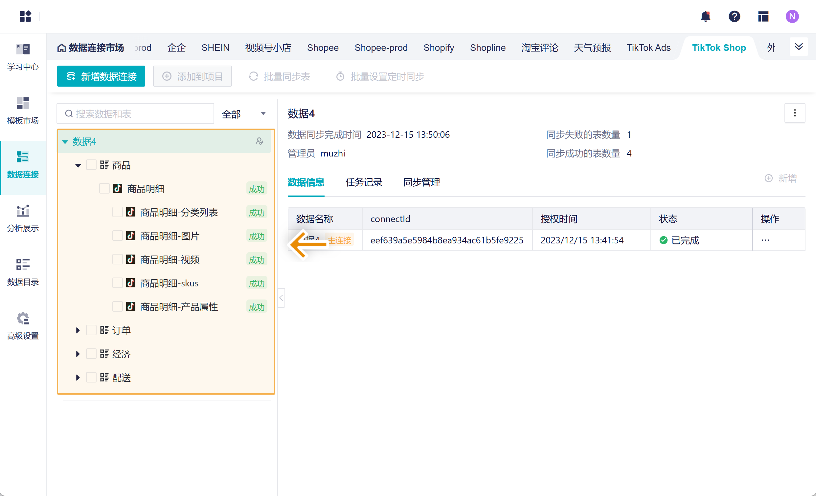Switch to the 任务记录 tab
816x496 pixels.
tap(364, 182)
